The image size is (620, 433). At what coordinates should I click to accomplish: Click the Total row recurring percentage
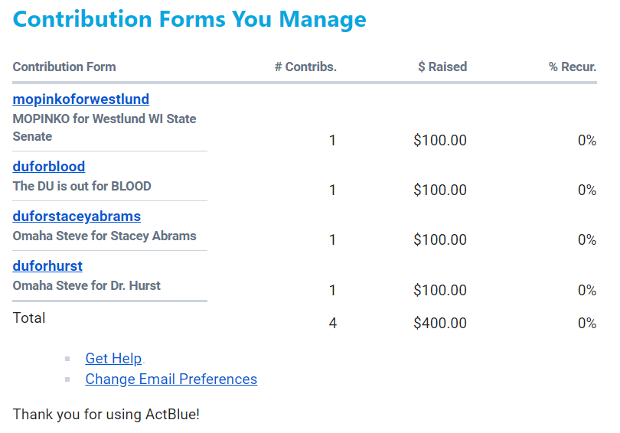[586, 324]
